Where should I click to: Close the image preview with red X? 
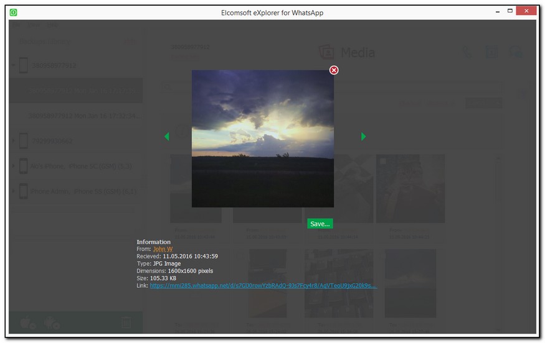click(x=334, y=70)
